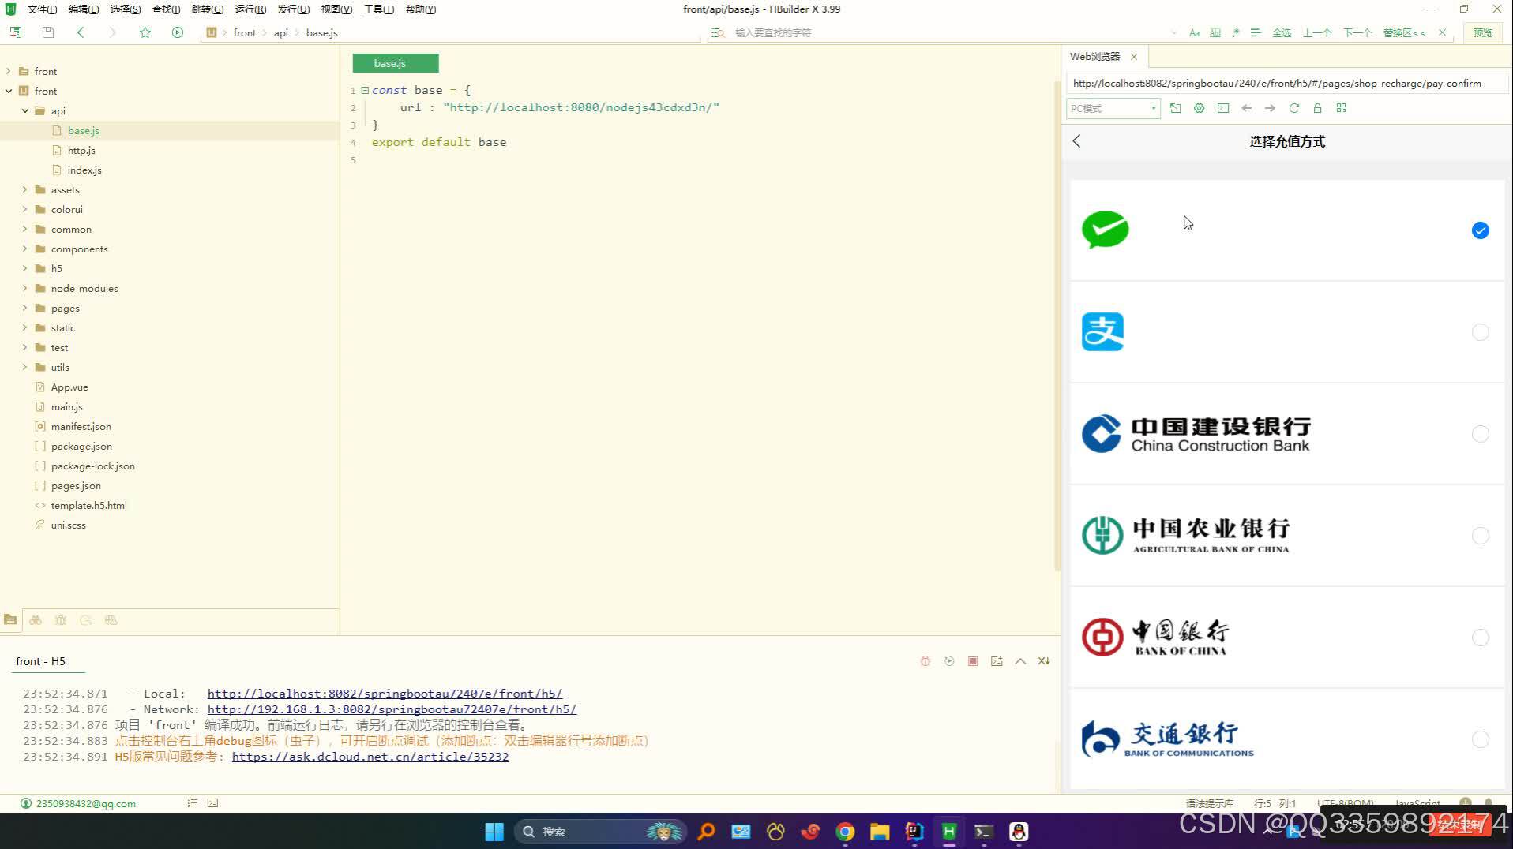1513x849 pixels.
Task: Click the browser URL address field
Action: 1287,83
